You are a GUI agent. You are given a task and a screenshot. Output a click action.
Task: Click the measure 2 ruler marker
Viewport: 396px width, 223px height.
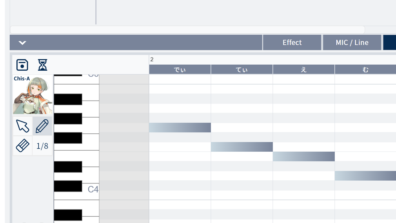click(152, 59)
